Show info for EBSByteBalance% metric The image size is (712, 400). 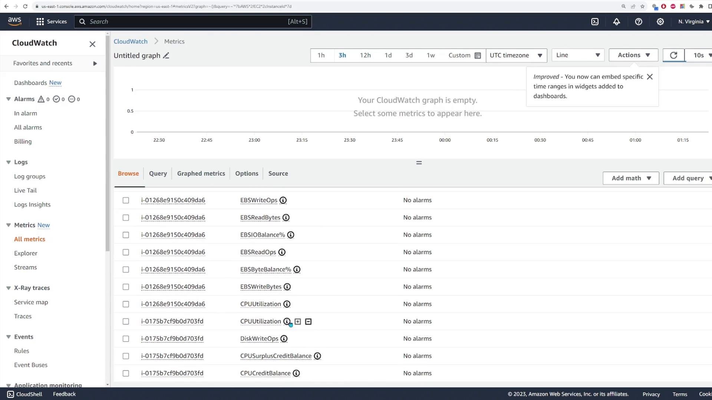tap(297, 270)
